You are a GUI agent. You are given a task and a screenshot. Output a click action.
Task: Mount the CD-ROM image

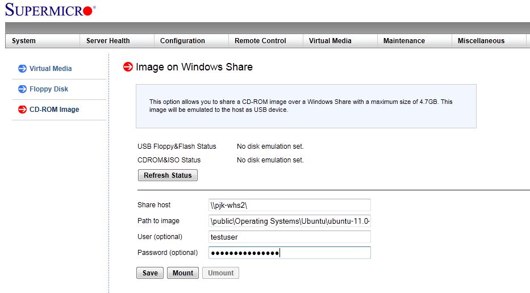(183, 273)
